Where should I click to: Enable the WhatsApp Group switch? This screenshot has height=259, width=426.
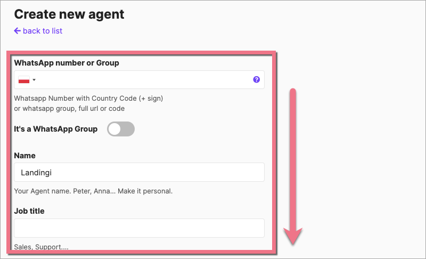pyautogui.click(x=121, y=129)
